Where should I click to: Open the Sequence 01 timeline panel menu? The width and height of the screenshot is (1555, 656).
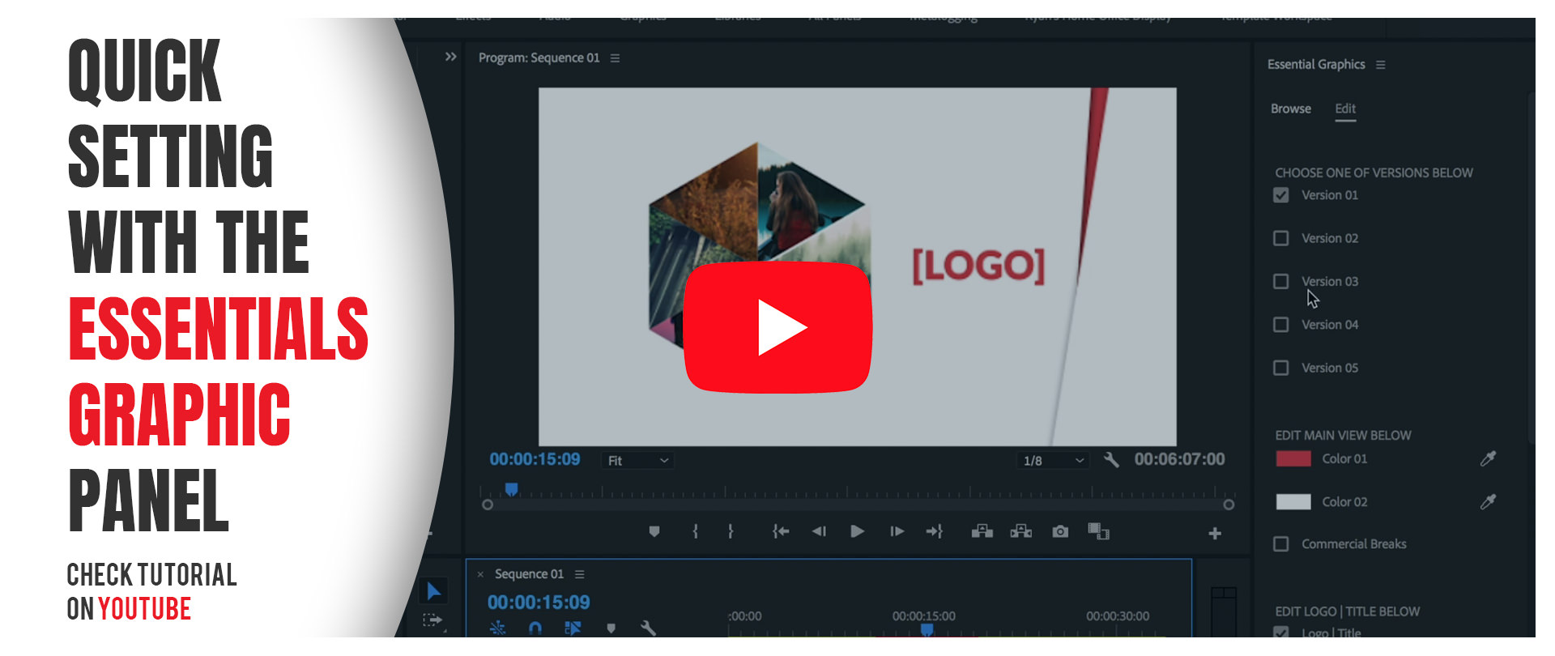579,574
